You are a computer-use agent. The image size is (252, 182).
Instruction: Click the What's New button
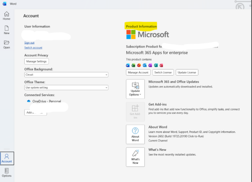click(x=135, y=157)
